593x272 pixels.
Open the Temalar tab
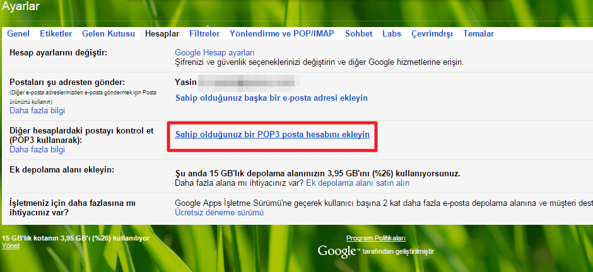pyautogui.click(x=479, y=33)
